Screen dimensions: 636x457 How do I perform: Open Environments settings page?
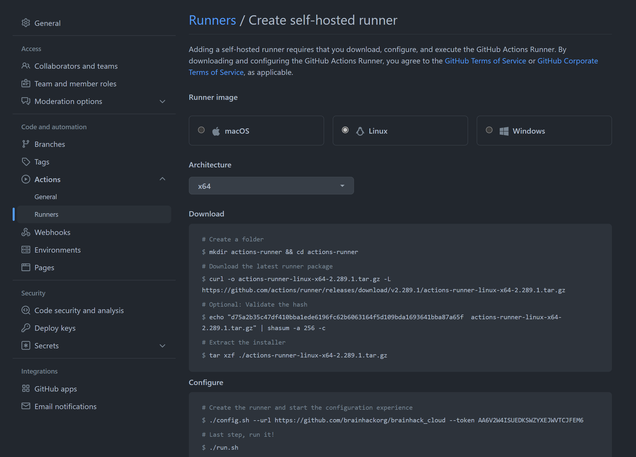coord(58,250)
